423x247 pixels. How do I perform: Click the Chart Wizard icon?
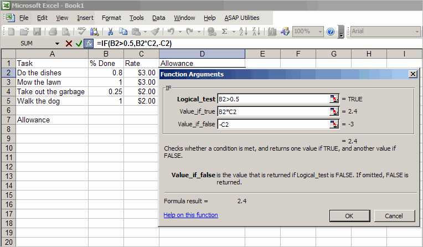[x=272, y=32]
